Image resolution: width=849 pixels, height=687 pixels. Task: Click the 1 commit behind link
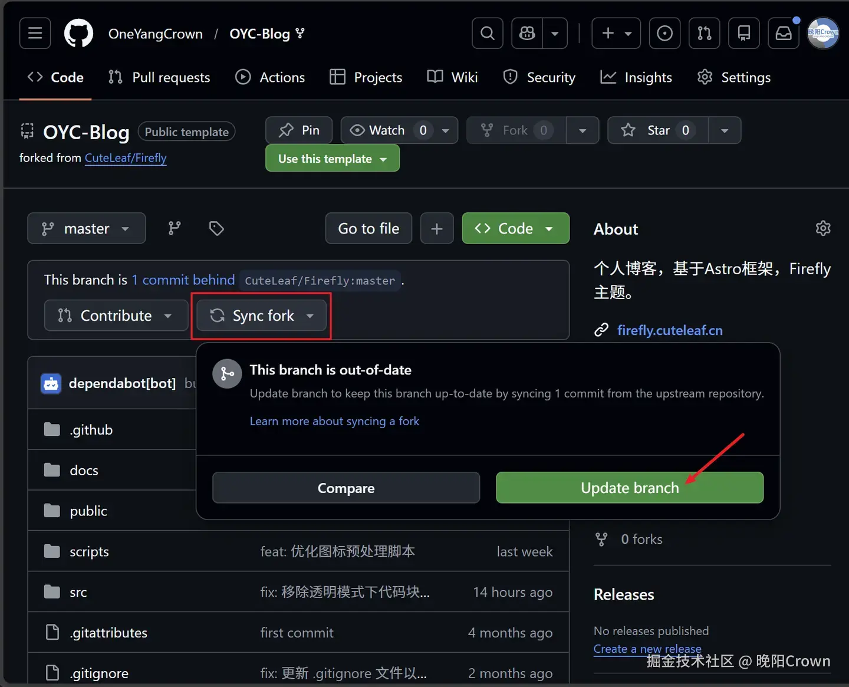183,280
